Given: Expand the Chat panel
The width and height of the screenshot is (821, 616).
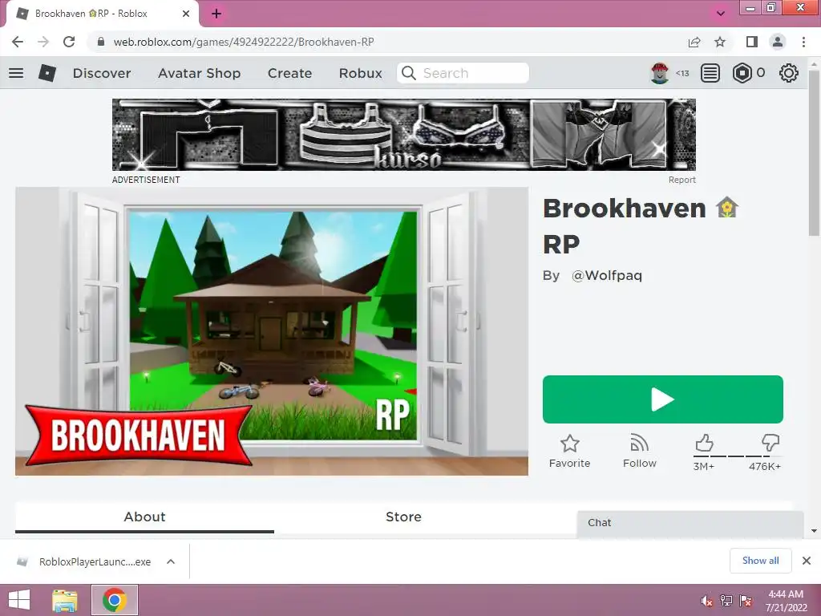Looking at the screenshot, I should pyautogui.click(x=690, y=523).
